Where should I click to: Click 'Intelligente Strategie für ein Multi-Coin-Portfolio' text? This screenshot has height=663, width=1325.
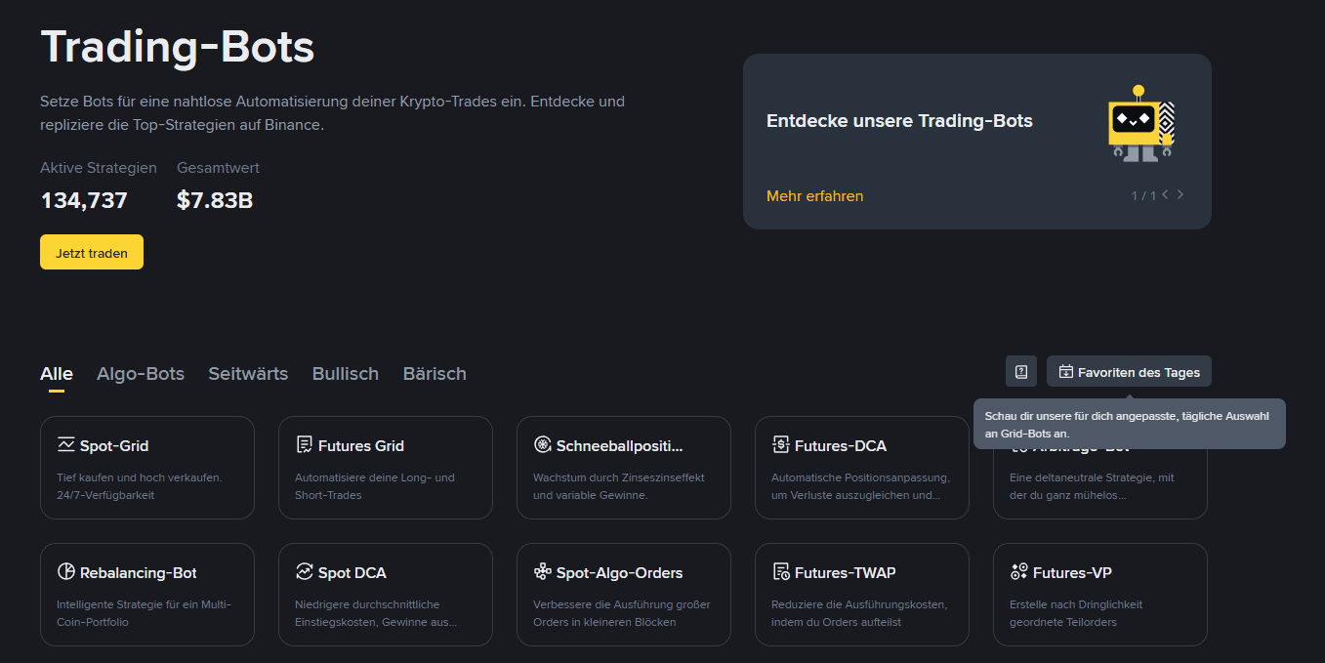coord(144,613)
